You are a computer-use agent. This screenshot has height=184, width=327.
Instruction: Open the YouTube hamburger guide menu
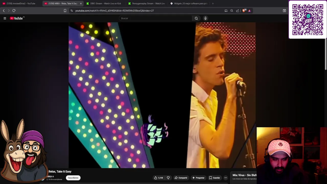coord(5,18)
